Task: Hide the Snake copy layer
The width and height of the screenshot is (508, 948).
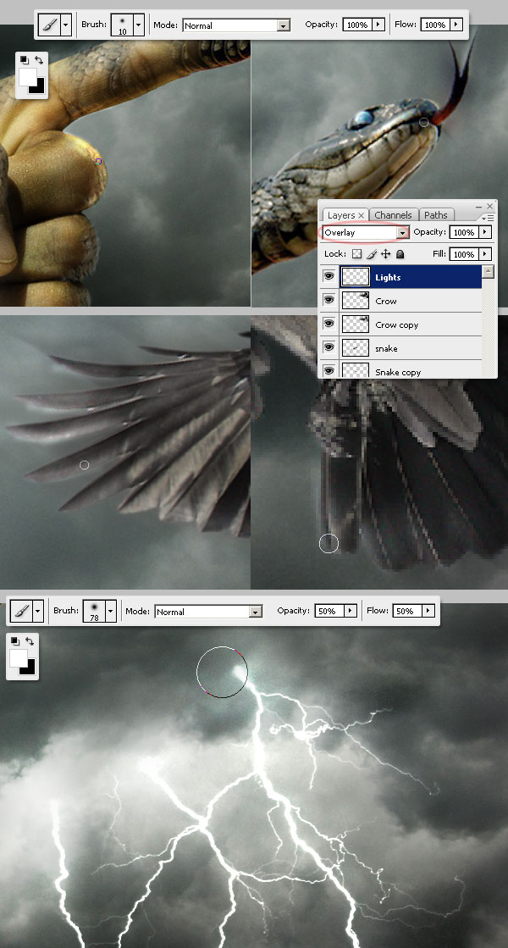Action: [329, 370]
